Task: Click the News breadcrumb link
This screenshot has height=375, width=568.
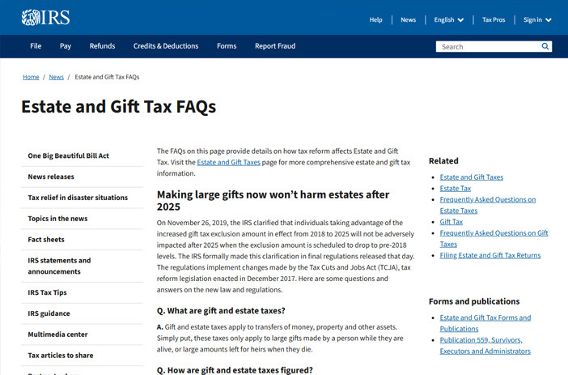Action: pyautogui.click(x=56, y=77)
